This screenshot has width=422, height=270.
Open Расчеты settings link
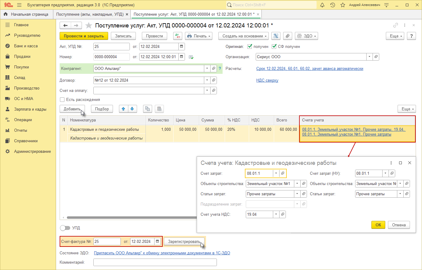pyautogui.click(x=310, y=68)
